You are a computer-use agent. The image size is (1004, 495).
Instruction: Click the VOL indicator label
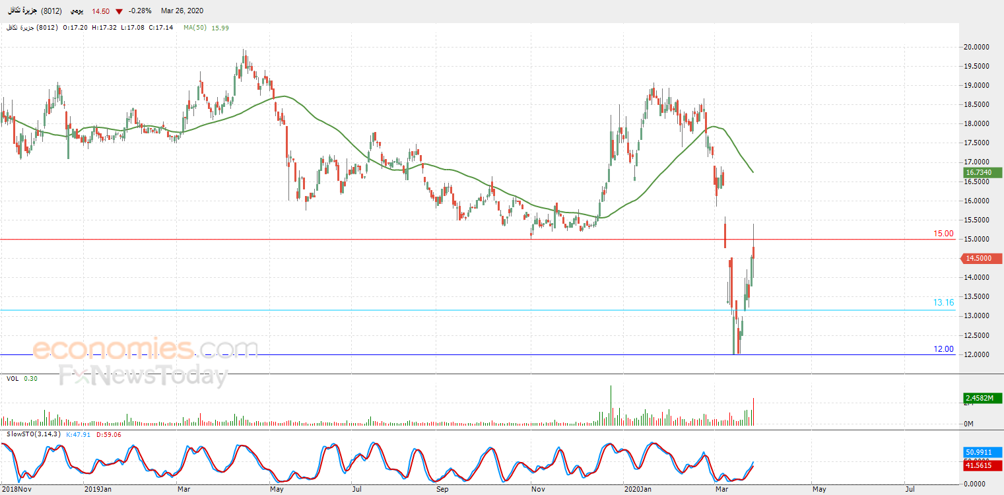click(x=13, y=379)
